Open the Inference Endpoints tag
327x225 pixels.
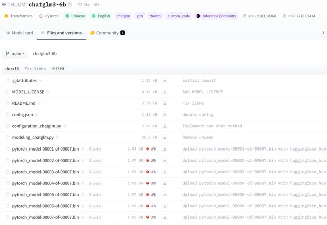click(x=216, y=16)
